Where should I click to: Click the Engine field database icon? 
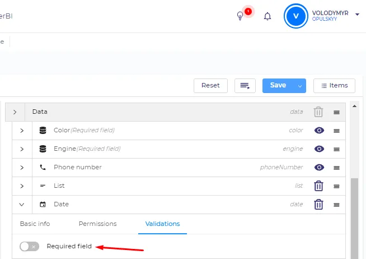[x=43, y=149]
